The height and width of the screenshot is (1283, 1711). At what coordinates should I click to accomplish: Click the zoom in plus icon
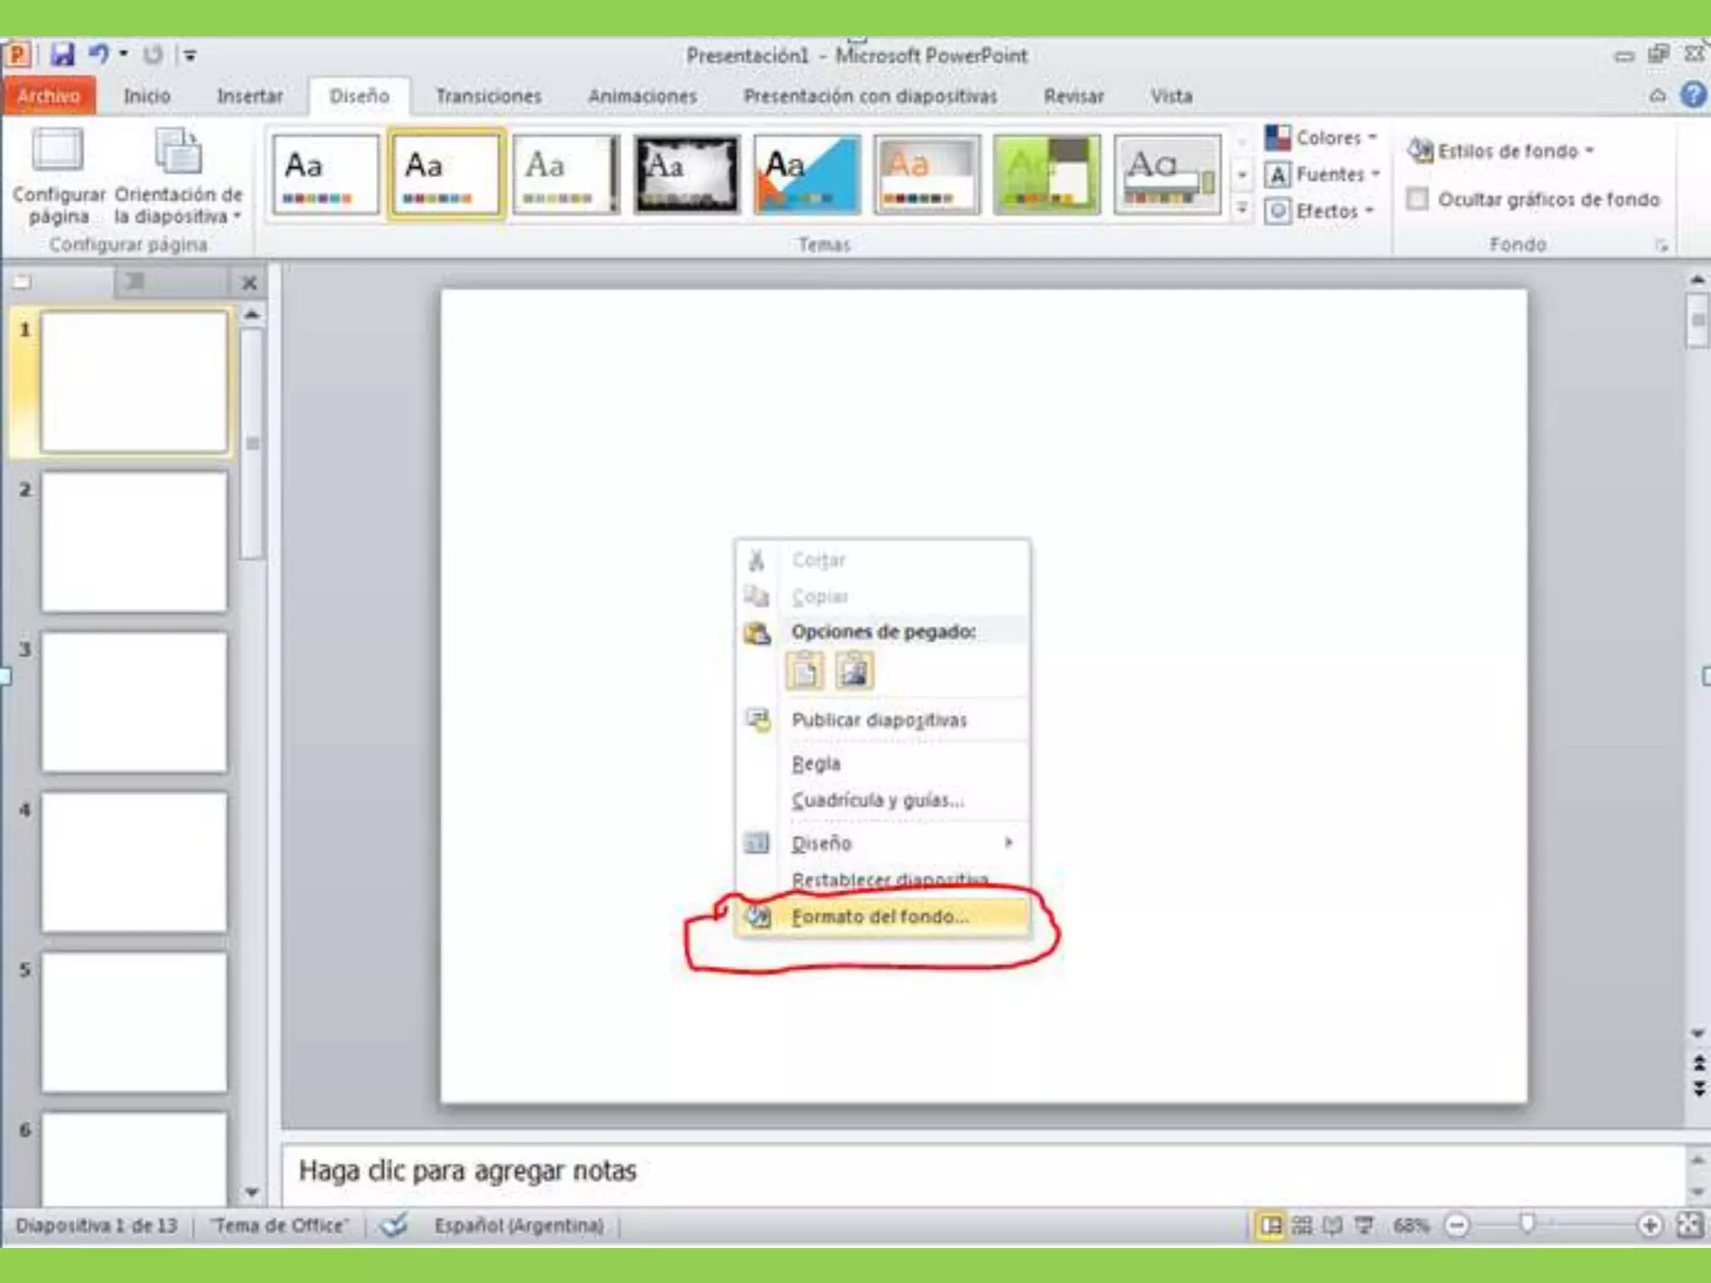pos(1649,1225)
